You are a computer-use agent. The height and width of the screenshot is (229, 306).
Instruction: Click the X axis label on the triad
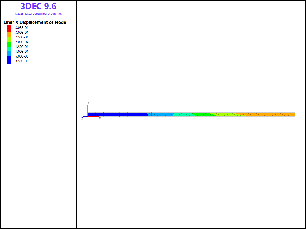(100, 118)
